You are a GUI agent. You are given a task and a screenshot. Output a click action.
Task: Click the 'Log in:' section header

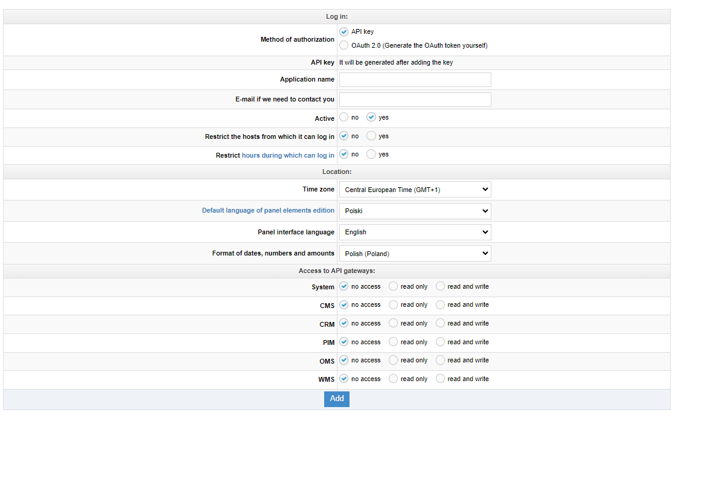click(x=337, y=16)
